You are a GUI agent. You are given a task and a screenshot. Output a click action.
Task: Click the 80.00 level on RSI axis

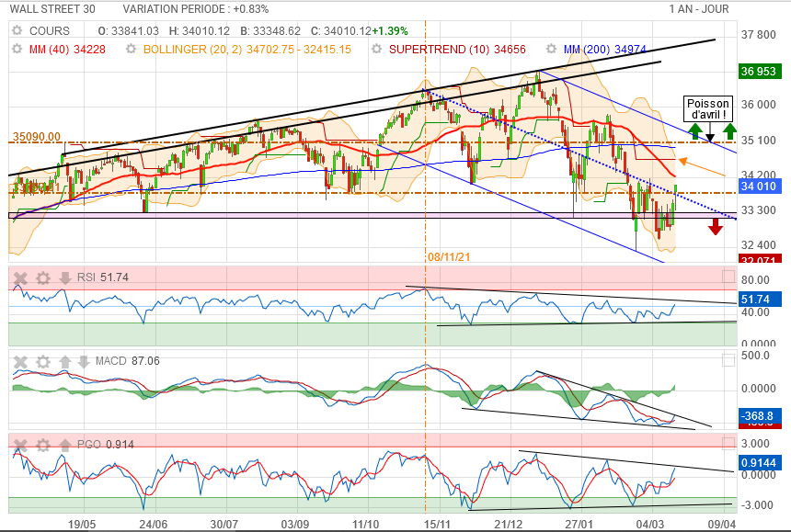pos(755,280)
